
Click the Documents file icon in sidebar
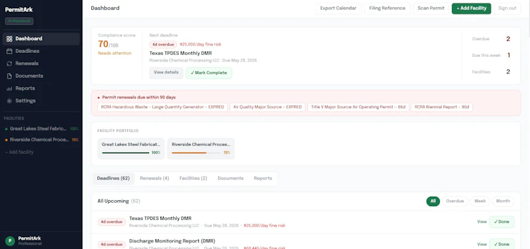[9, 76]
